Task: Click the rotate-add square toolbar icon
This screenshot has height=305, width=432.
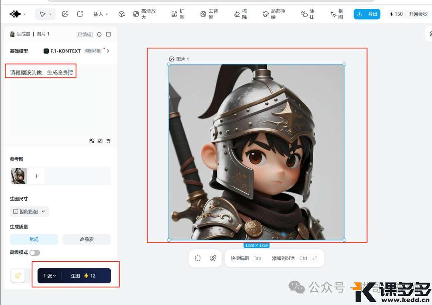Action: click(80, 14)
